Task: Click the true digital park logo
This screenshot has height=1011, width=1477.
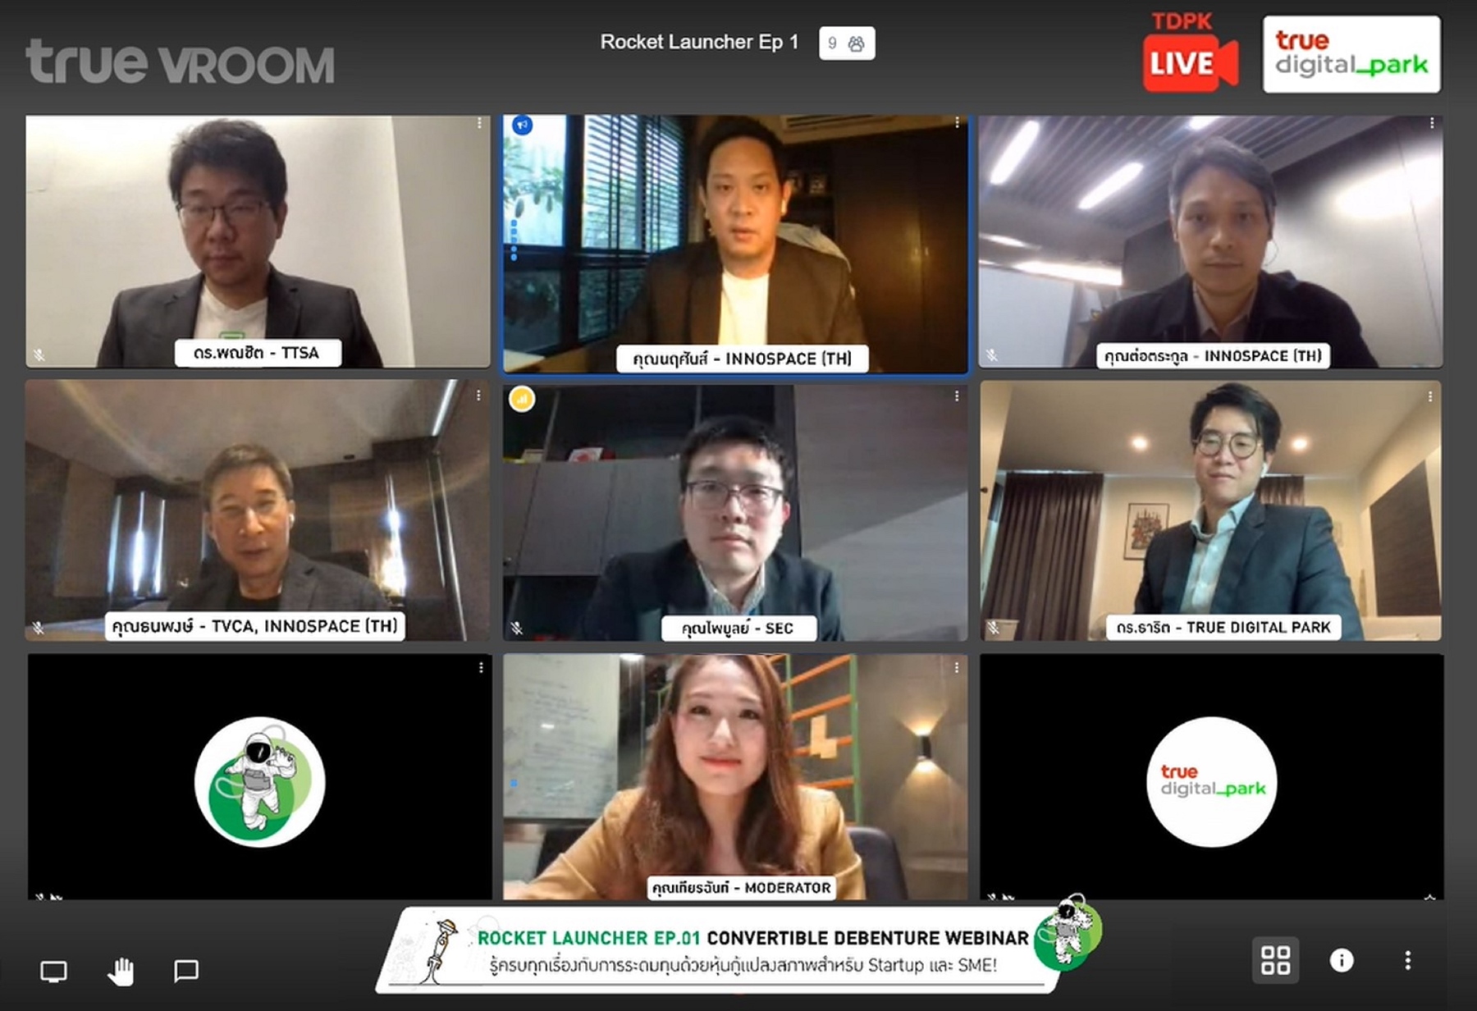Action: 1351,53
